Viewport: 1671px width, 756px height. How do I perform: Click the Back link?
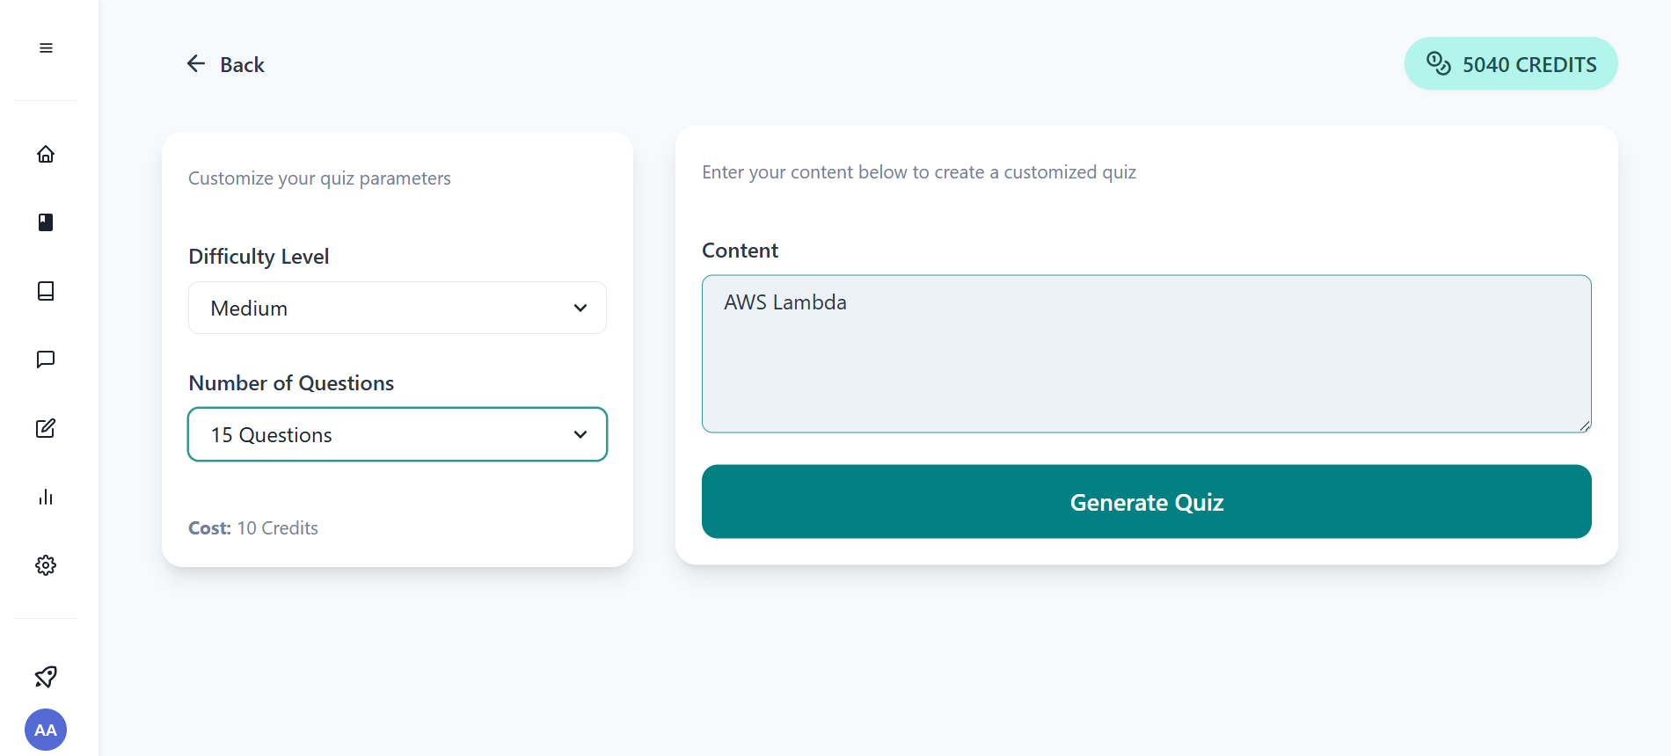point(242,65)
